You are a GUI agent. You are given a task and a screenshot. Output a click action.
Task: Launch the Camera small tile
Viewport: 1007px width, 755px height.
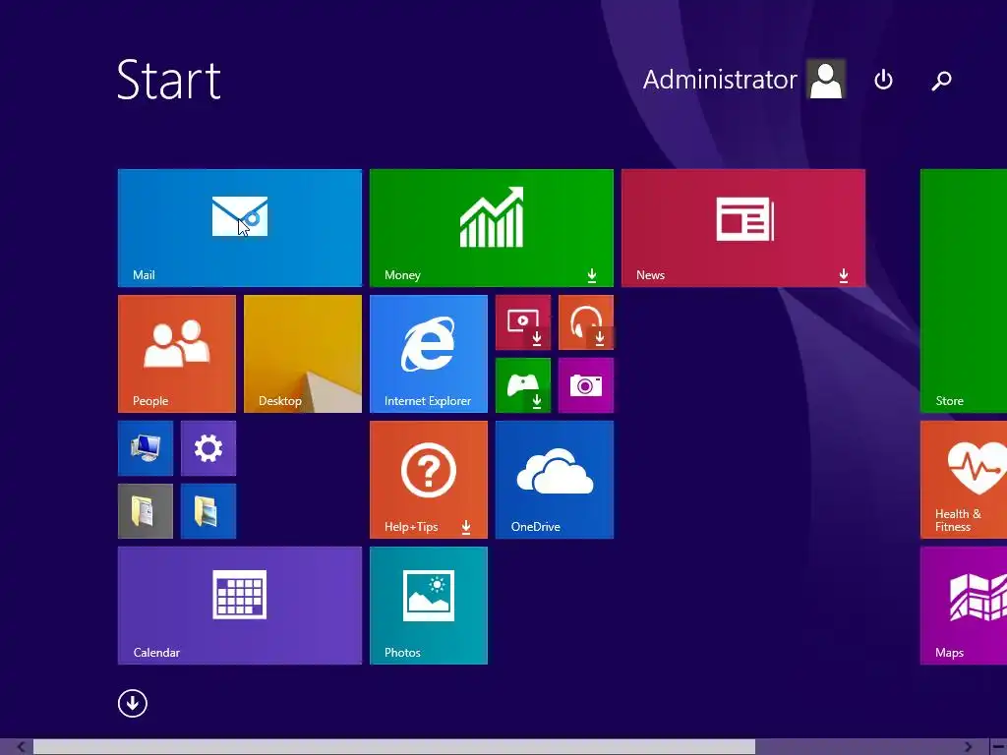pos(586,385)
